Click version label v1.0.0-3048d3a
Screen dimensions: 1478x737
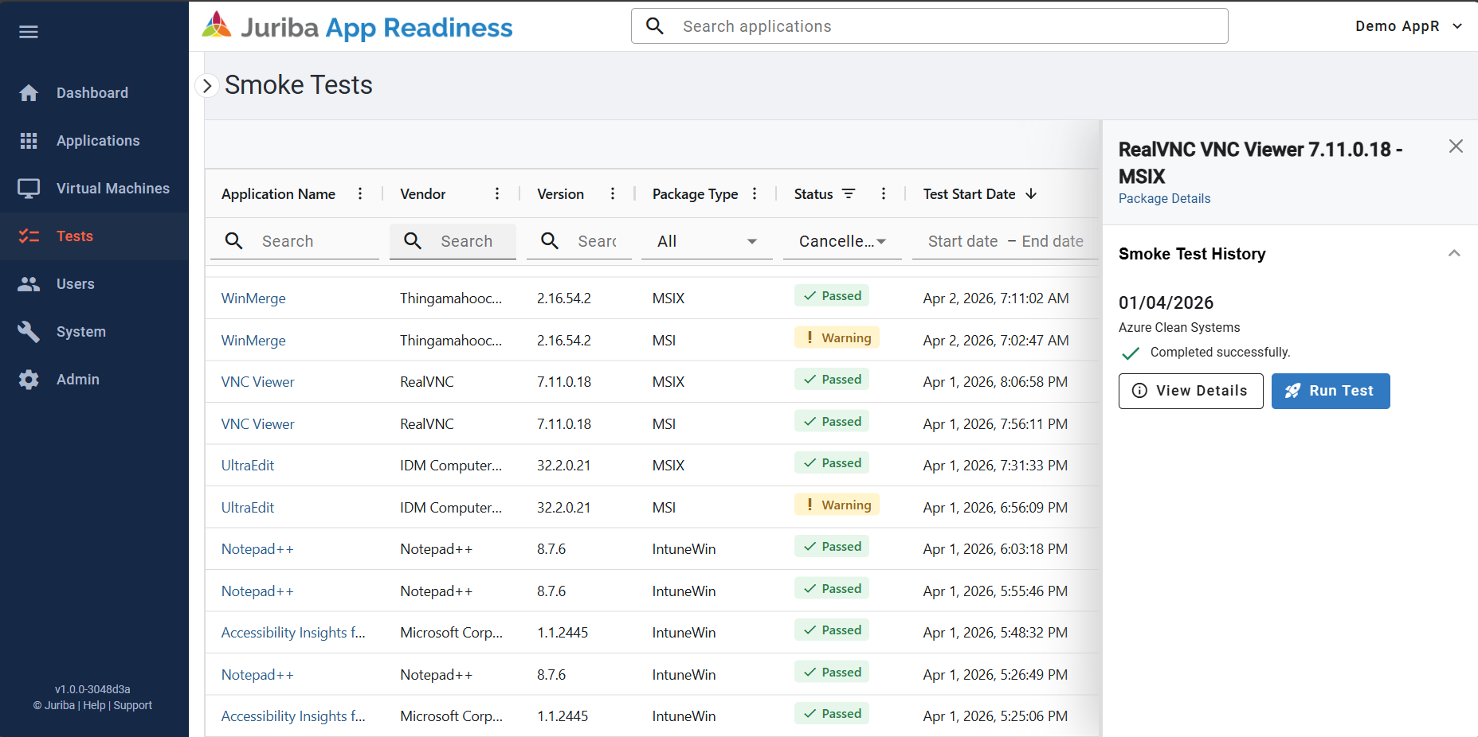92,689
